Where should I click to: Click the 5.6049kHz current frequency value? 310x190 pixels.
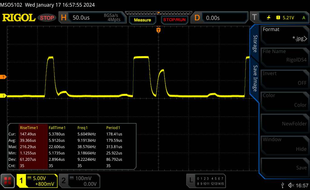(87, 134)
